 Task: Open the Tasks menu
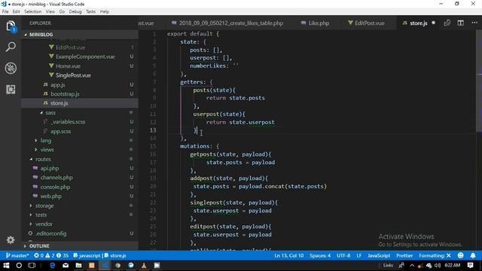[x=90, y=12]
